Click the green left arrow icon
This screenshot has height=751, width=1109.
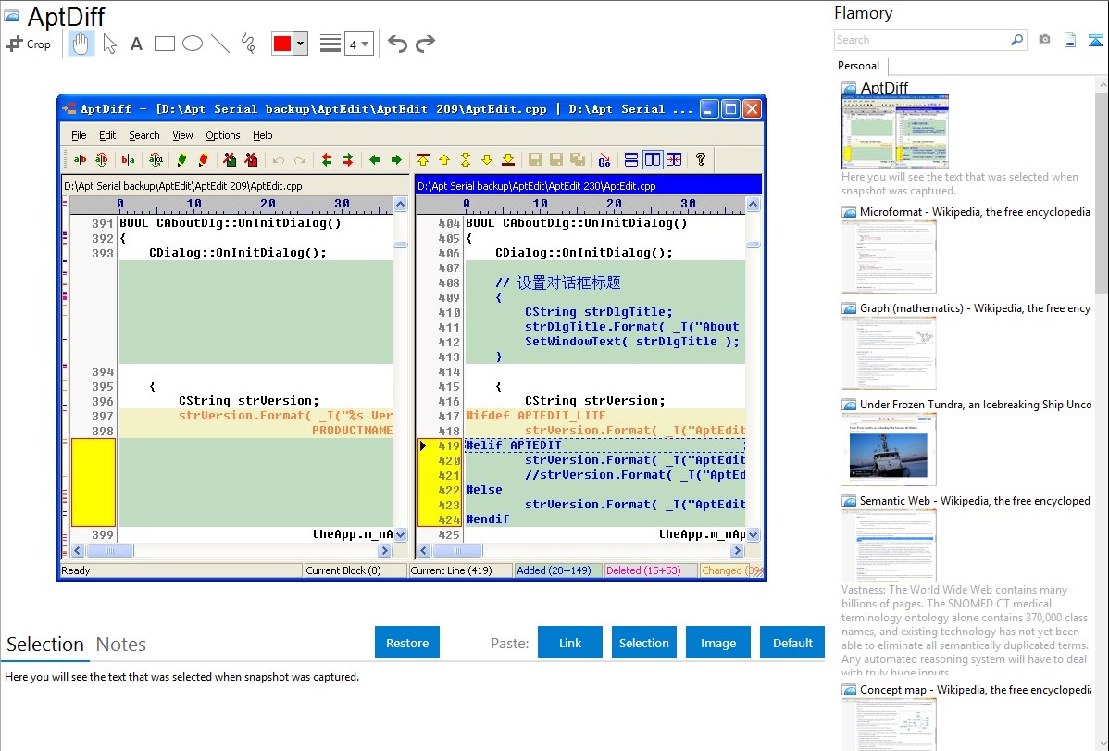click(375, 160)
